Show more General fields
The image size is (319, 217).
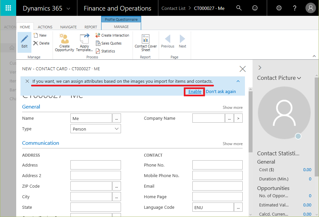[x=232, y=108]
